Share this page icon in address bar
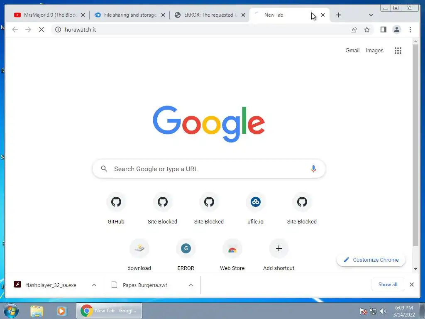The height and width of the screenshot is (319, 425). [x=354, y=29]
